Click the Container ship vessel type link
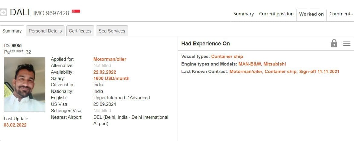 point(227,57)
